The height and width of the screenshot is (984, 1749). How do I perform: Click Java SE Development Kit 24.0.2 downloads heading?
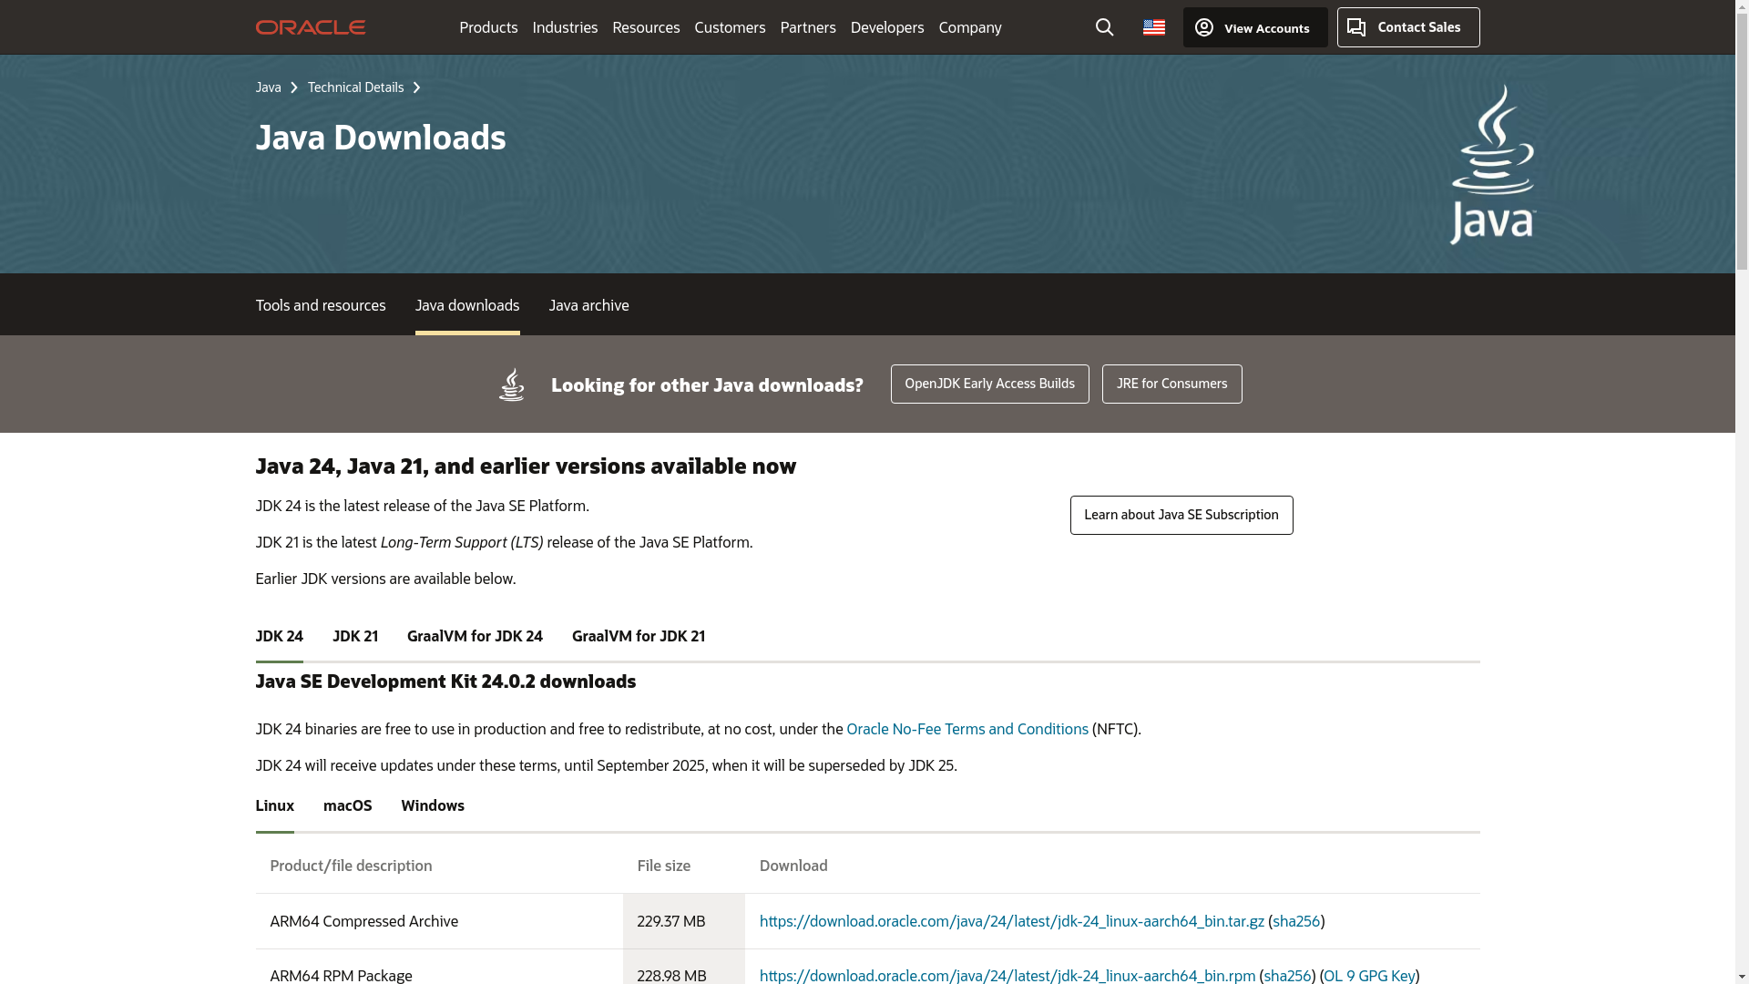point(445,682)
